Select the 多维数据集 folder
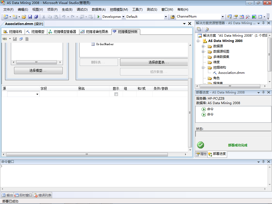The image size is (272, 204). pyautogui.click(x=221, y=57)
